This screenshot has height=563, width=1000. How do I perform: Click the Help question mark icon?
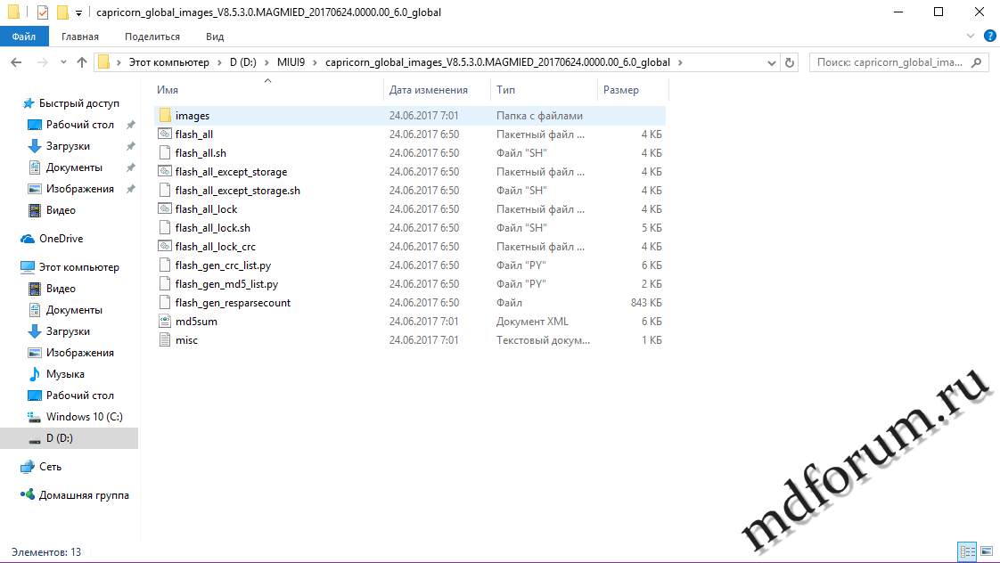989,37
